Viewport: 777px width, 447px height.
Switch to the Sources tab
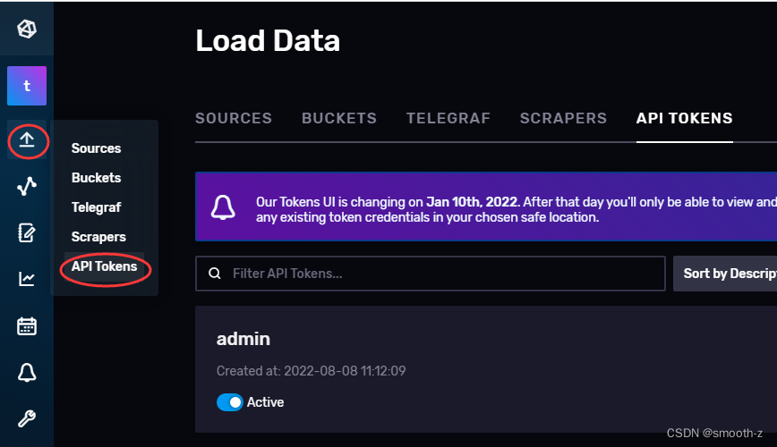[x=234, y=118]
